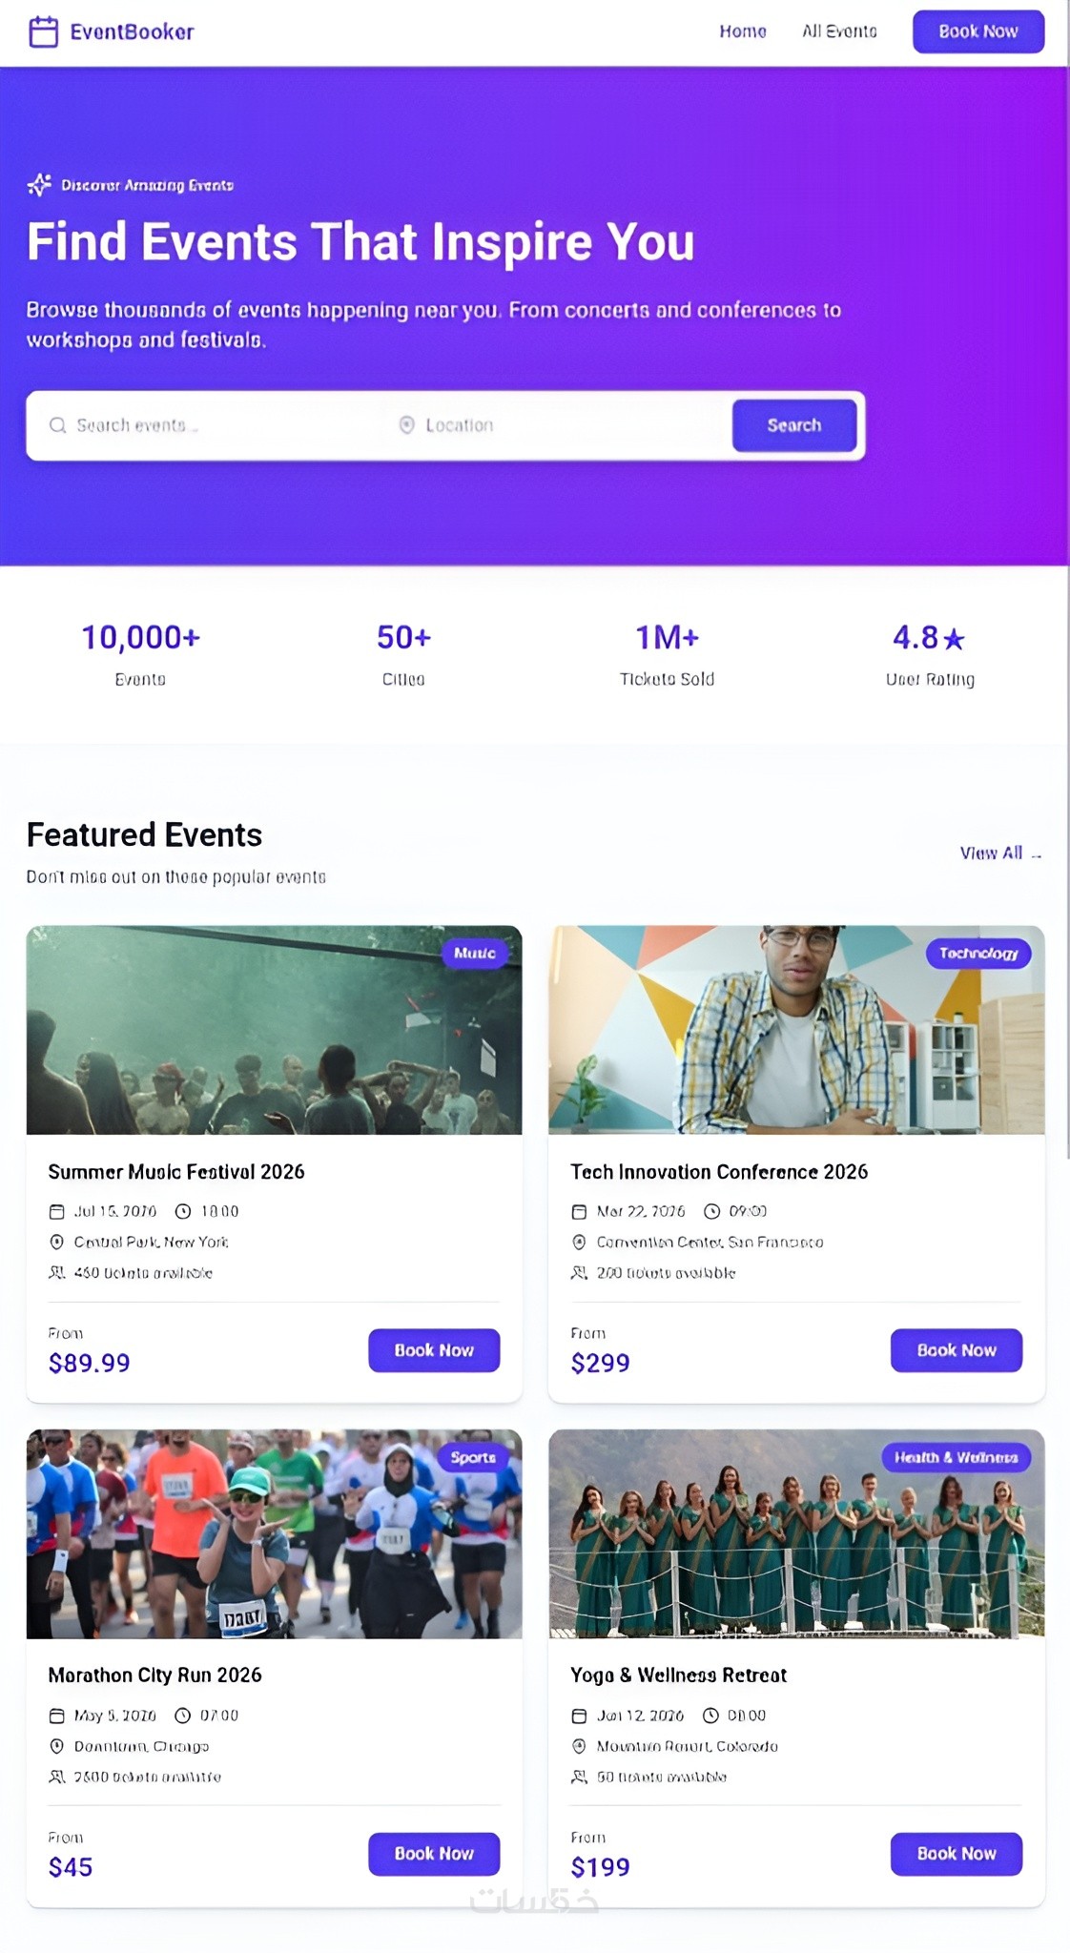Viewport: 1070px width, 1953px height.
Task: Book the Summer Music Festival 2026 event
Action: (x=434, y=1350)
